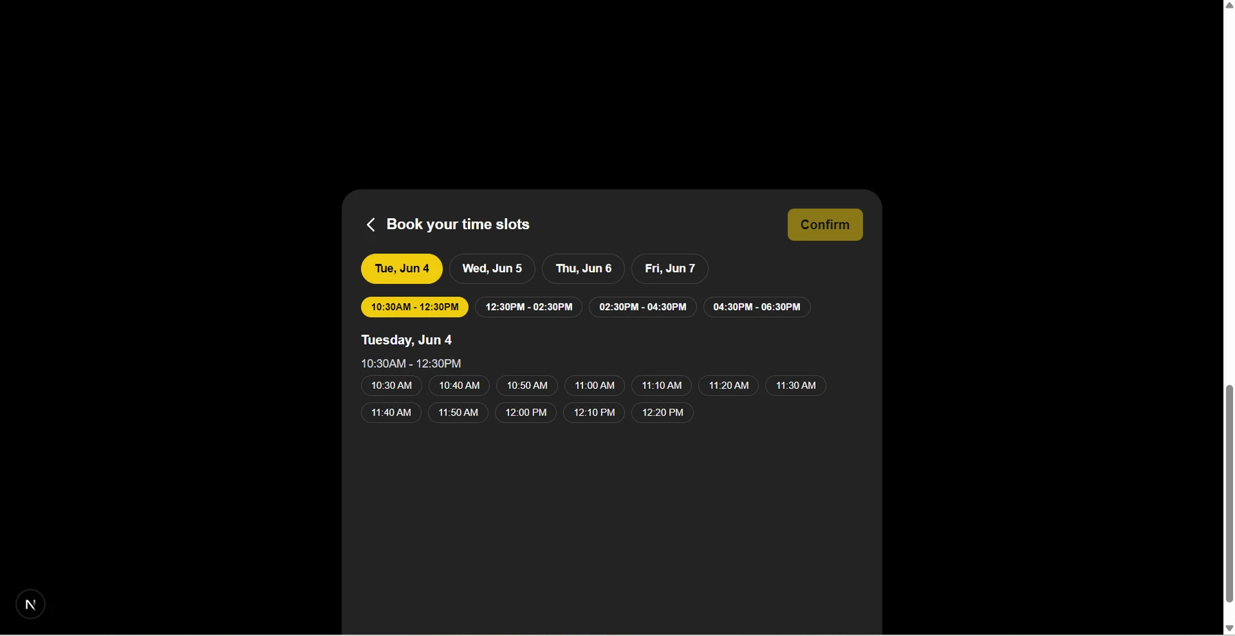Screen dimensions: 1235x636
Task: Select the 02:30PM - 04:30PM time range
Action: (643, 307)
